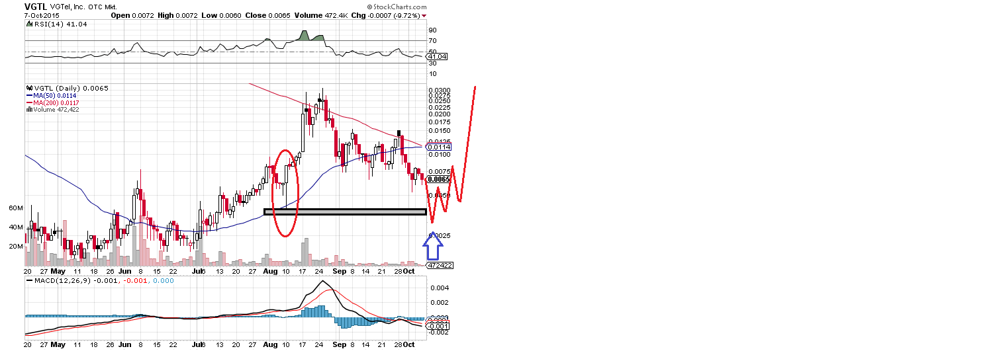Click the Volume 472,422 legend label

tap(56, 110)
